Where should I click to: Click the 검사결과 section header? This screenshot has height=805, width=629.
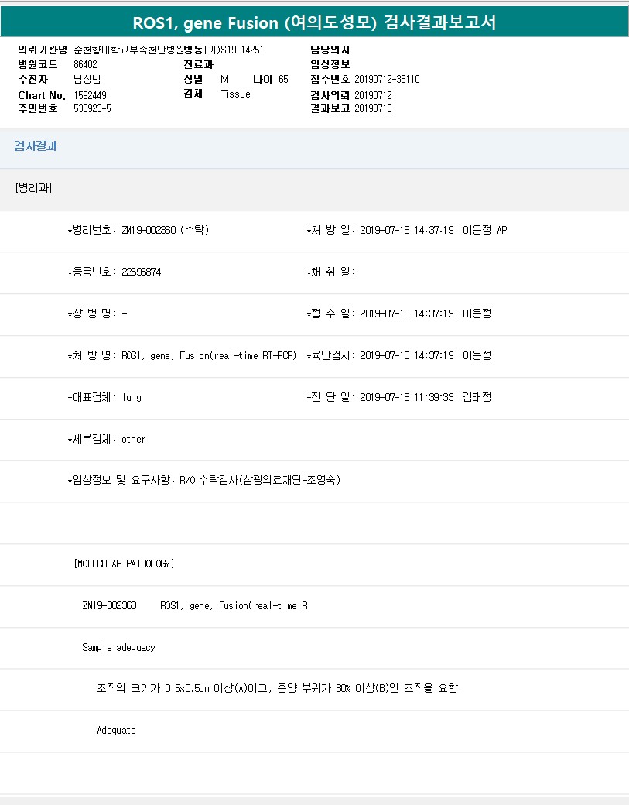pos(35,146)
